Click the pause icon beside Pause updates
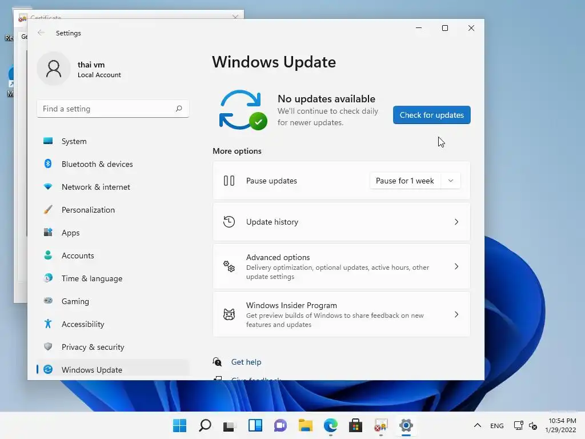This screenshot has width=585, height=439. (x=229, y=181)
